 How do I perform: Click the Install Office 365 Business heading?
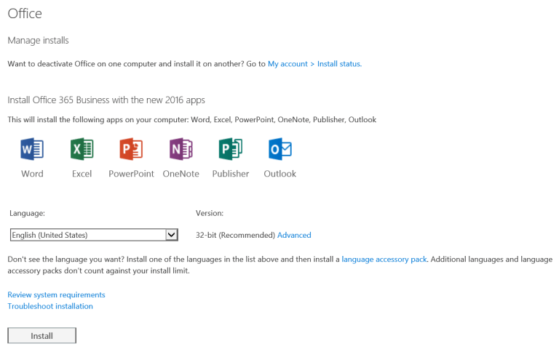click(x=106, y=100)
